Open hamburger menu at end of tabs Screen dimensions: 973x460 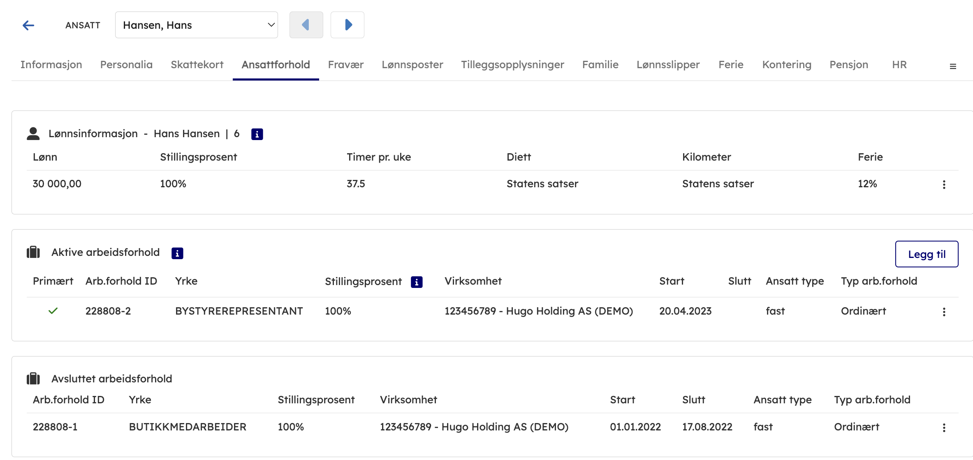952,67
